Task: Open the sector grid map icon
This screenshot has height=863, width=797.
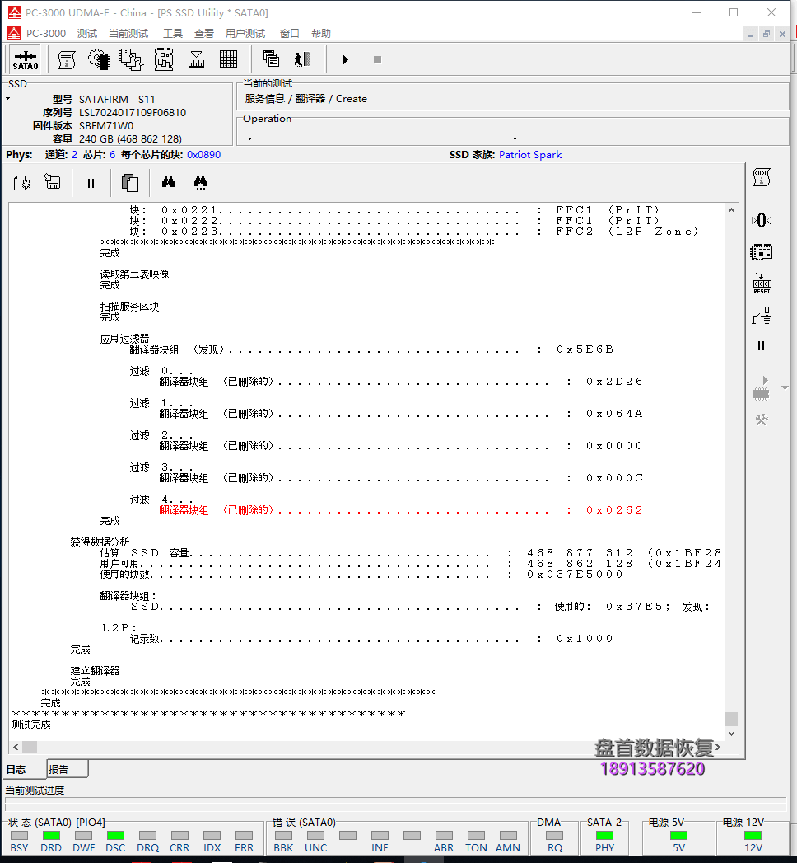Action: coord(229,59)
